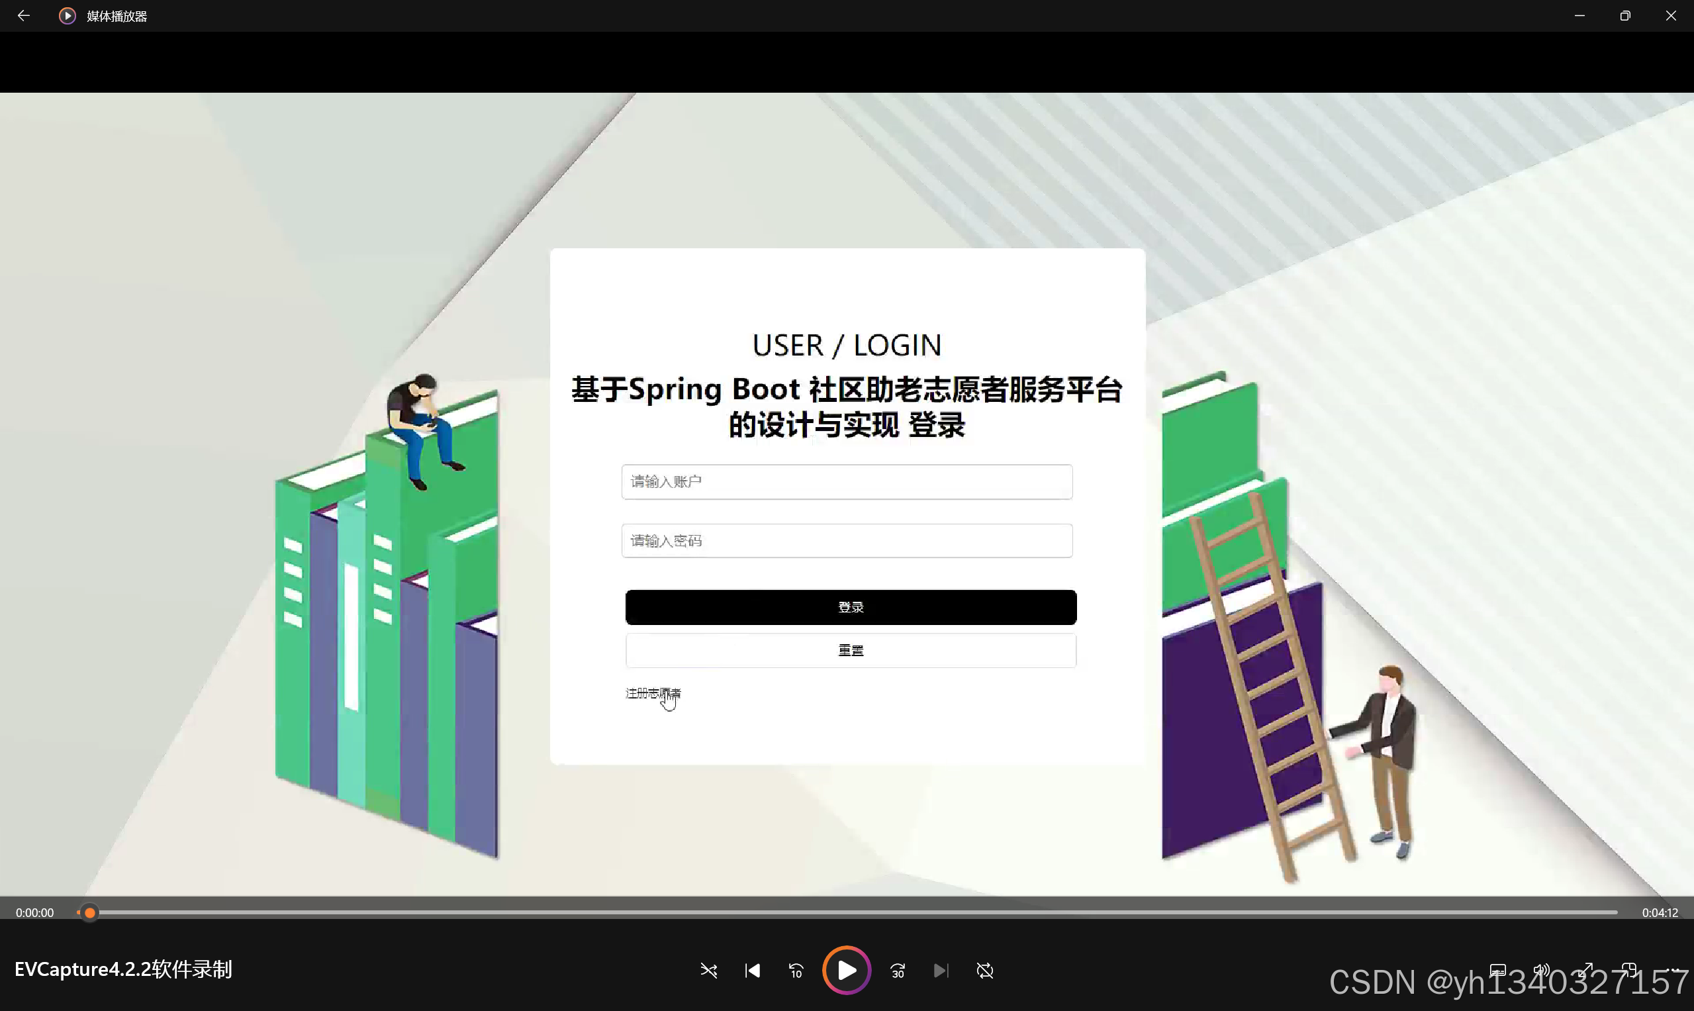Click the seek bar position handle

(89, 912)
